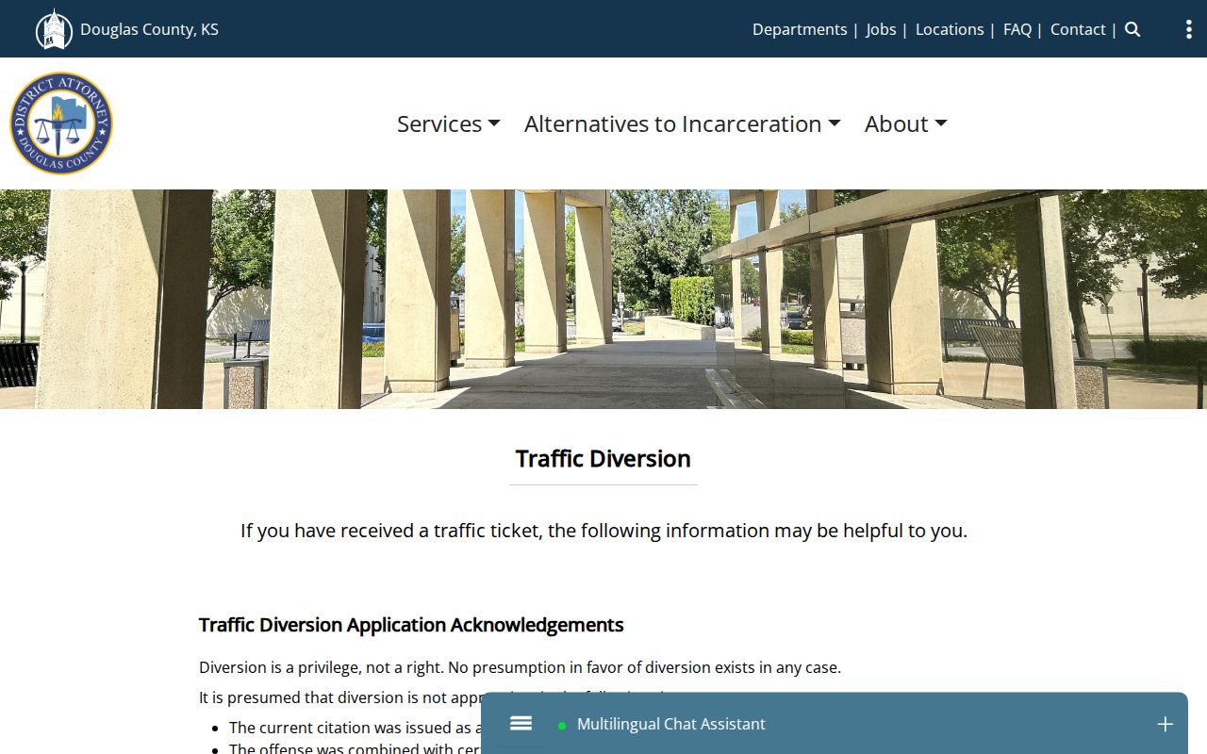Expand the About dropdown menu
Viewport: 1207px width, 754px height.
click(906, 123)
